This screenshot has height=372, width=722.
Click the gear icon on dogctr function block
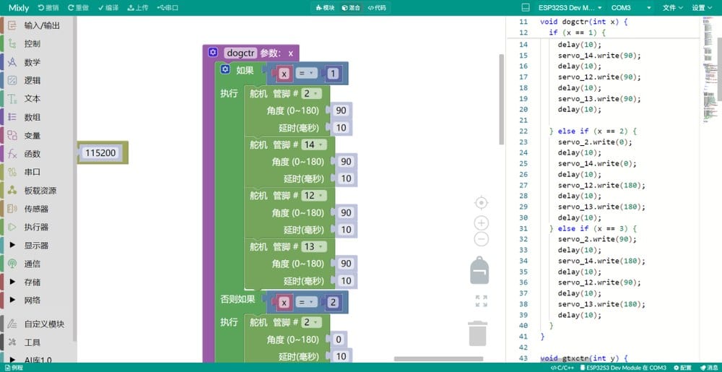[x=212, y=53]
